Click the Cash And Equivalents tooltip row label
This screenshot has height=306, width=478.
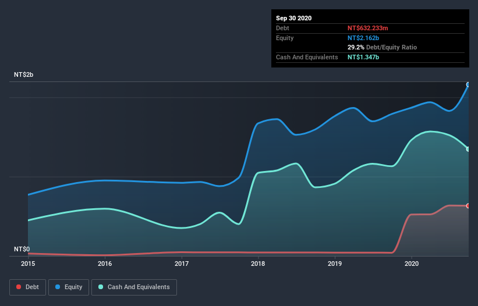click(307, 57)
